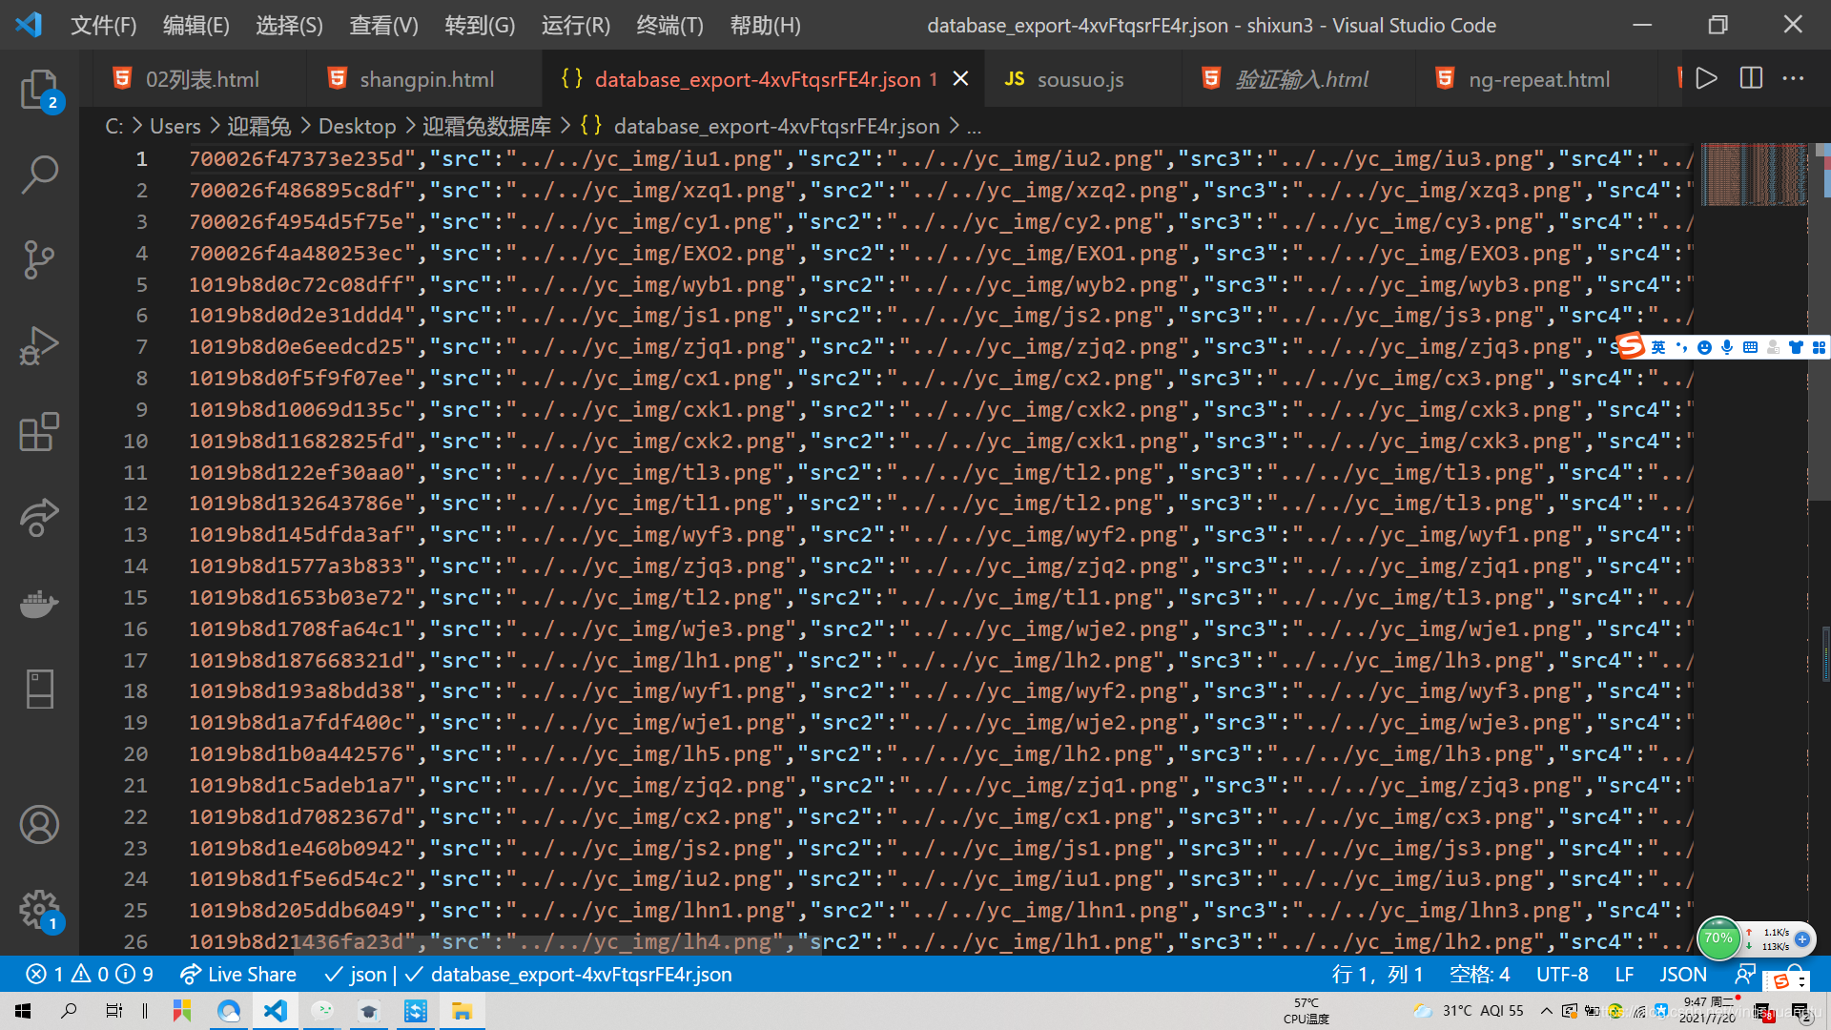Click the 迎霜兔数据库 breadcrumb segment
Viewport: 1831px width, 1030px height.
[x=486, y=126]
